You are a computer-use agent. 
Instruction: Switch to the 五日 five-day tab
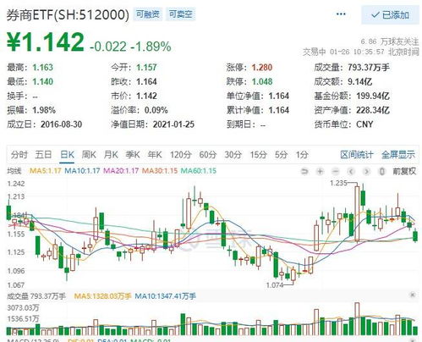(43, 155)
